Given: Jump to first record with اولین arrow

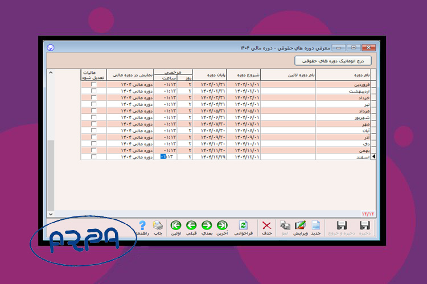Looking at the screenshot, I should (x=176, y=225).
